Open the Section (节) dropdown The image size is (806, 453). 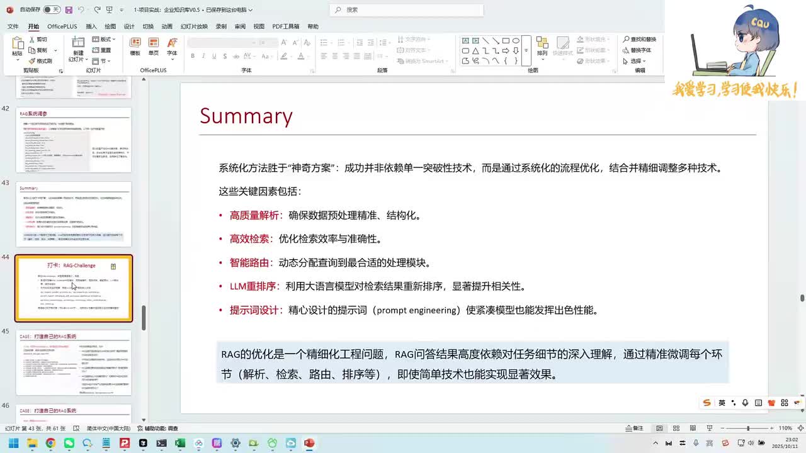tap(102, 61)
